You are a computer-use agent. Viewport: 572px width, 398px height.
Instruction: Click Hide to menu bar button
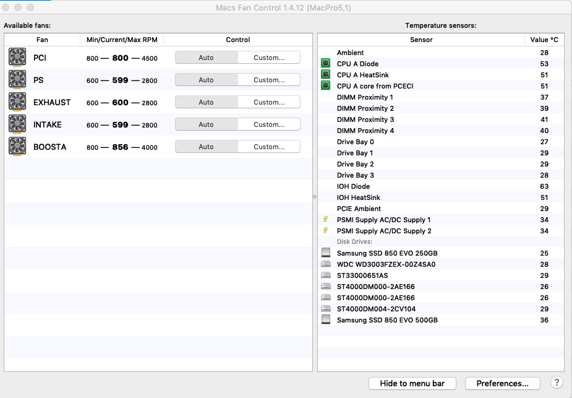click(x=412, y=383)
